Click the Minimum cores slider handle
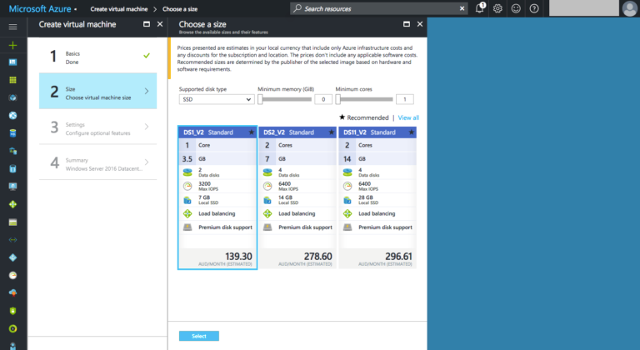640x350 pixels. click(x=338, y=99)
